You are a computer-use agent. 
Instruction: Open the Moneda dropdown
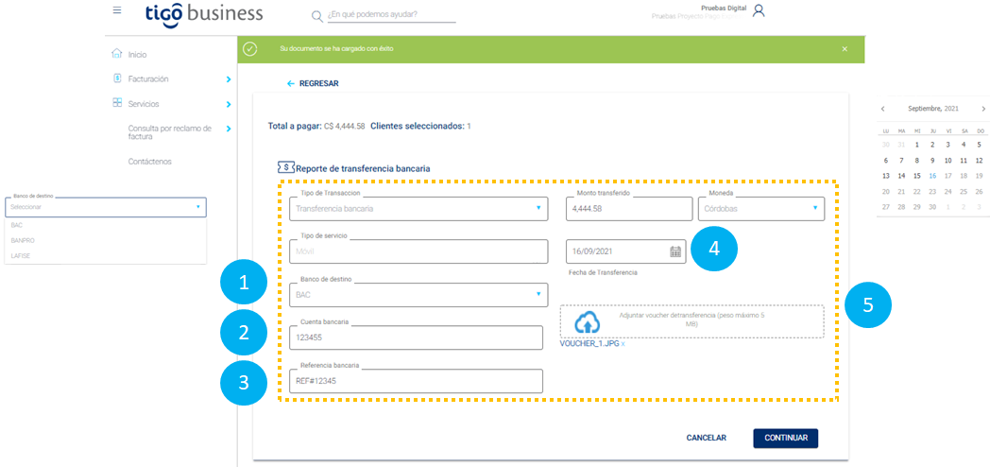tap(760, 207)
